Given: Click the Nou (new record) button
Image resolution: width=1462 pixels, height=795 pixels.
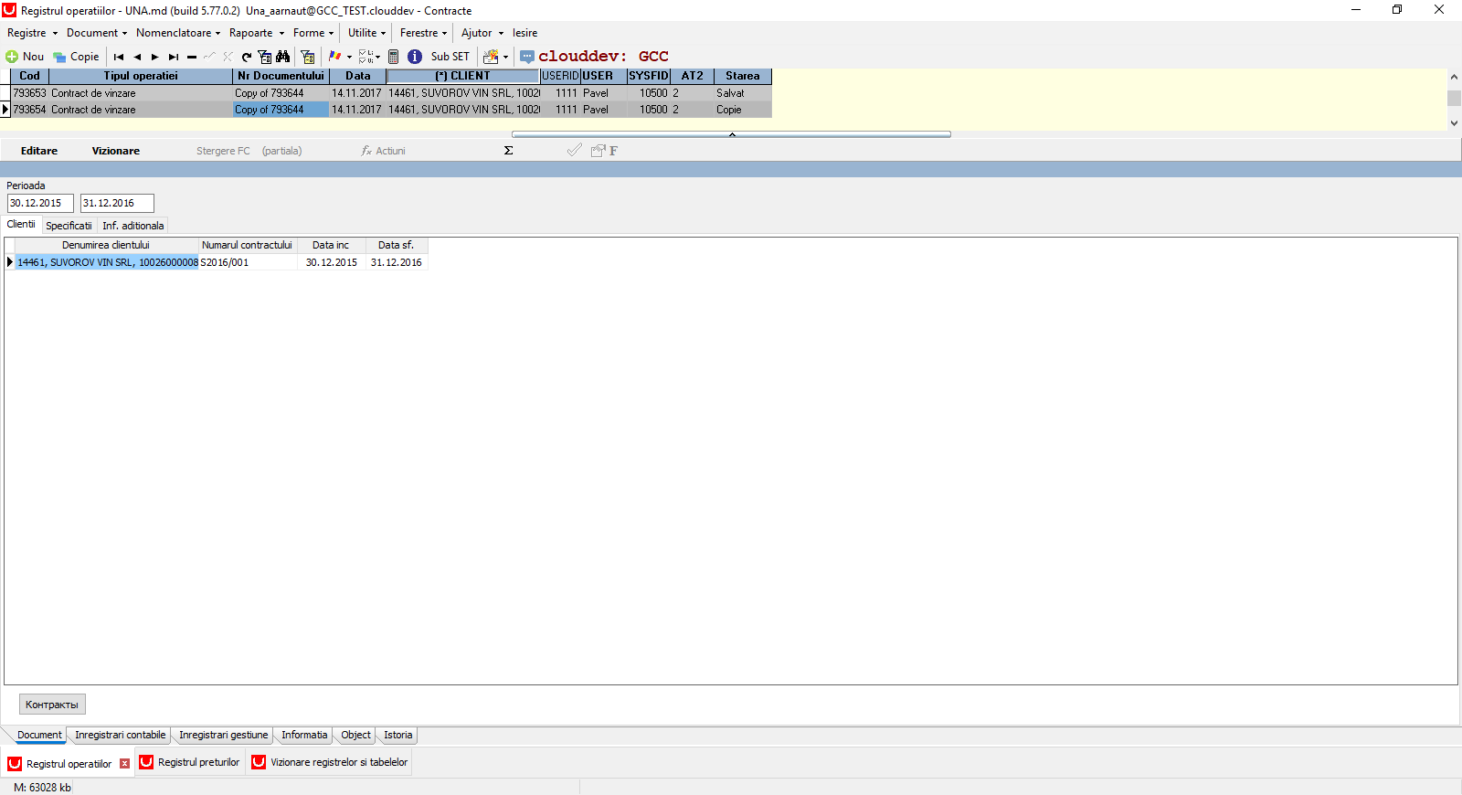Looking at the screenshot, I should (25, 57).
